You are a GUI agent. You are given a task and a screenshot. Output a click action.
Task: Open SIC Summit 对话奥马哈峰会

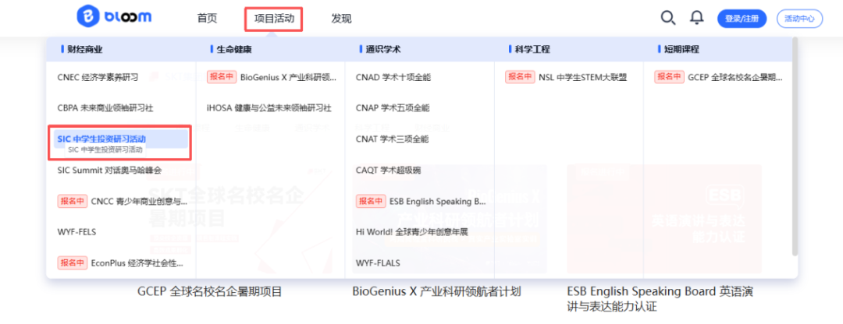109,170
